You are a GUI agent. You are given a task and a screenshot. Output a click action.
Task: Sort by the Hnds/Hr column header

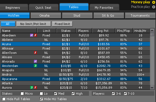coord(141,31)
